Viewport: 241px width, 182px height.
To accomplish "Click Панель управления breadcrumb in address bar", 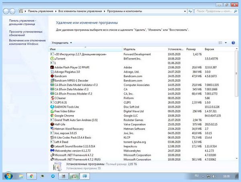I will [x=41, y=11].
